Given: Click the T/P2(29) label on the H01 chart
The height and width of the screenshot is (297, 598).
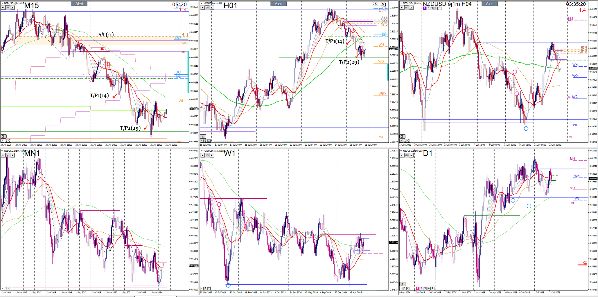Looking at the screenshot, I should pyautogui.click(x=349, y=62).
